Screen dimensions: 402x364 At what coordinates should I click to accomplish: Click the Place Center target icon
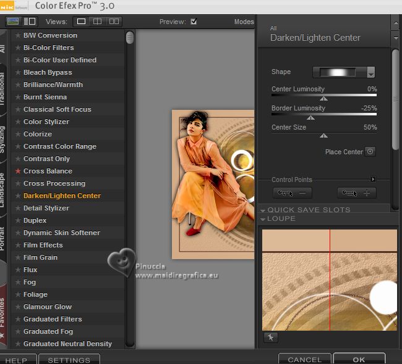click(370, 151)
